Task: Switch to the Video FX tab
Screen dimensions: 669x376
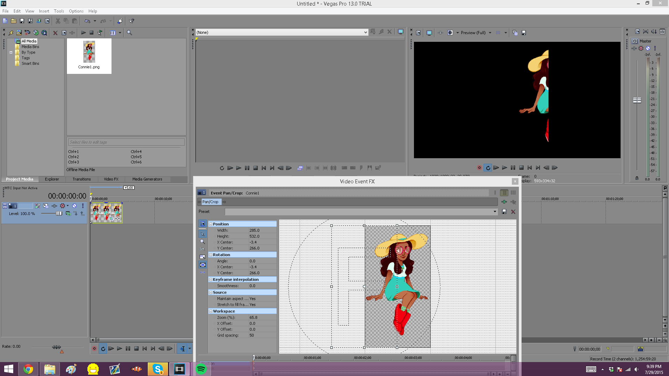Action: pos(111,179)
